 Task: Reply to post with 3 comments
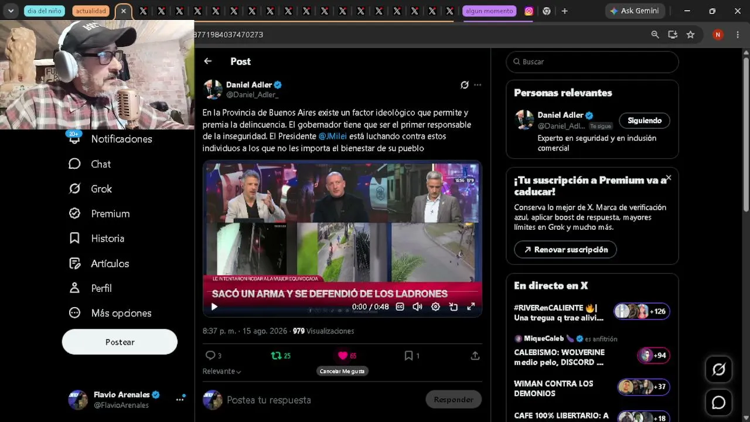pyautogui.click(x=213, y=355)
